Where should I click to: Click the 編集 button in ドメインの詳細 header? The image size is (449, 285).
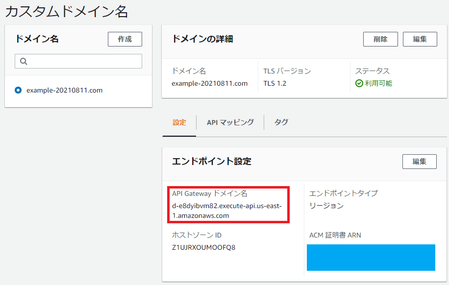tap(420, 39)
